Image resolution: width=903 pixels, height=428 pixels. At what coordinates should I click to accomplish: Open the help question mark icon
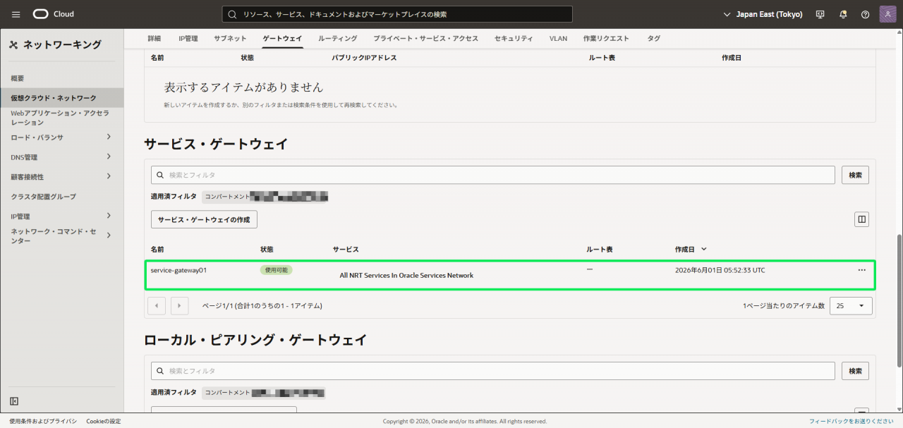(866, 14)
